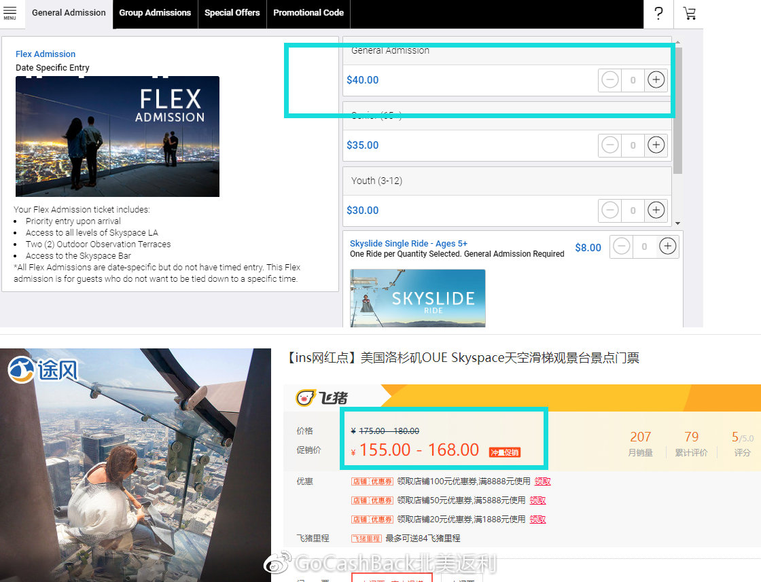Click the $35.00 ticket price
This screenshot has width=761, height=582.
(363, 145)
